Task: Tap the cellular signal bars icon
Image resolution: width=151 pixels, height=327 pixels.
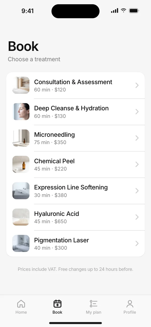Action: coord(115,11)
